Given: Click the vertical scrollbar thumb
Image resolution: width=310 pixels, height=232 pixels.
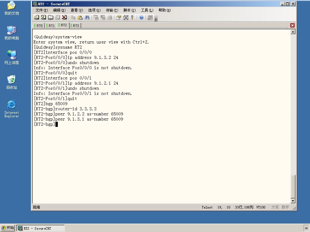Looking at the screenshot, I should (x=293, y=186).
